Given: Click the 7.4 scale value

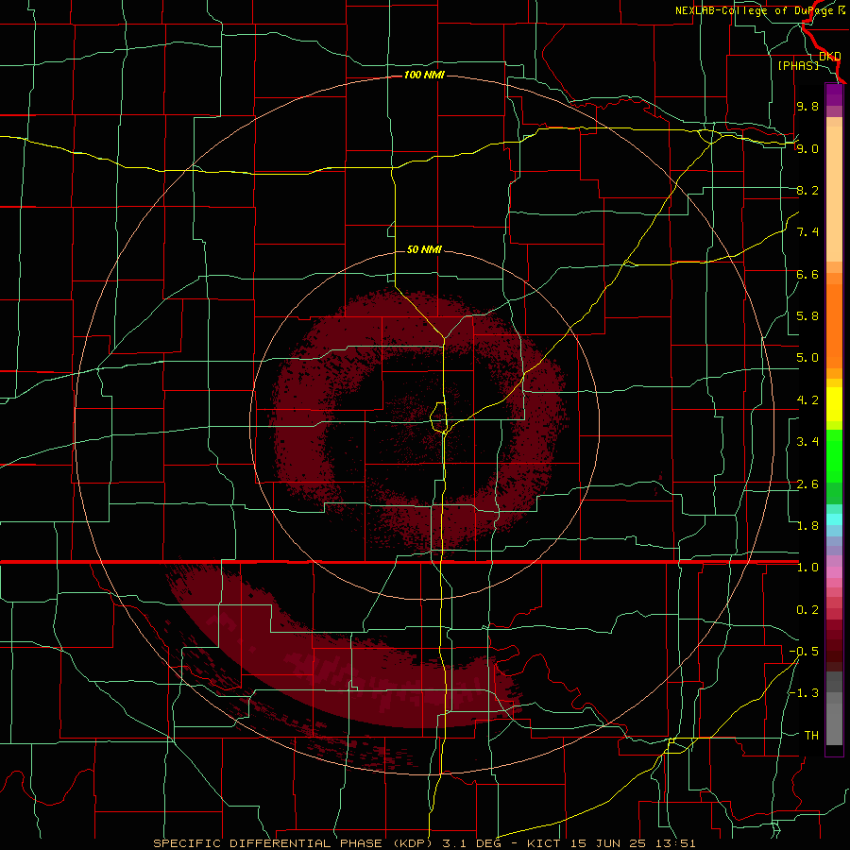Looking at the screenshot, I should (x=807, y=232).
